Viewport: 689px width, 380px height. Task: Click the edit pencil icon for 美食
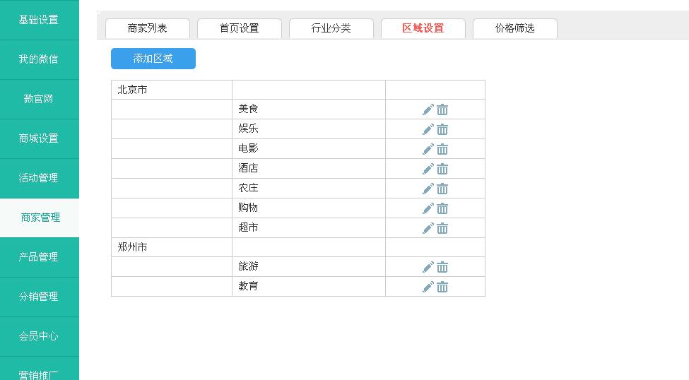point(428,109)
